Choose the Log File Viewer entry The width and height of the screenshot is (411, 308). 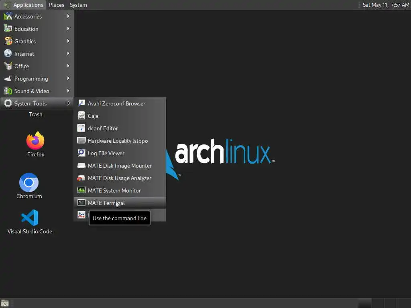[x=120, y=153]
